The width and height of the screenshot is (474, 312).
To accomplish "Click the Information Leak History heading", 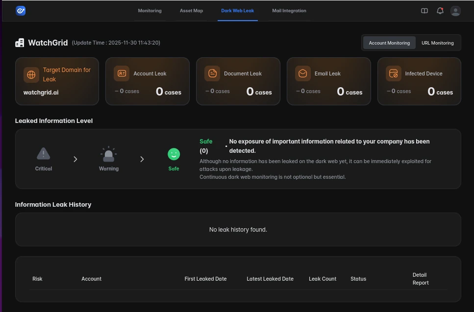I will pyautogui.click(x=53, y=204).
